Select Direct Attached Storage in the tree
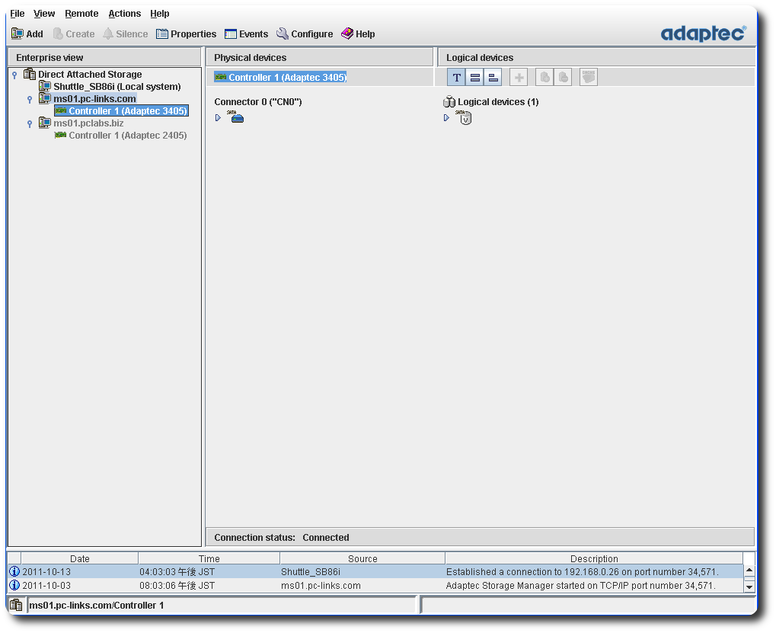The image size is (776, 633). (90, 74)
